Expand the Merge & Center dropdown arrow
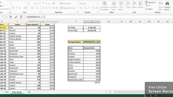Image resolution: width=173 pixels, height=97 pixels. [x=77, y=8]
